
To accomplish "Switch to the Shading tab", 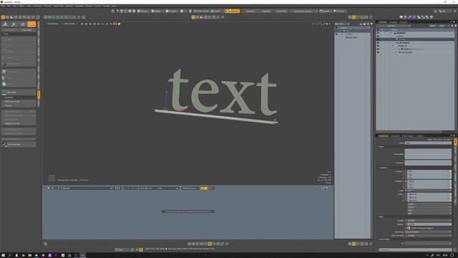I will click(393, 22).
